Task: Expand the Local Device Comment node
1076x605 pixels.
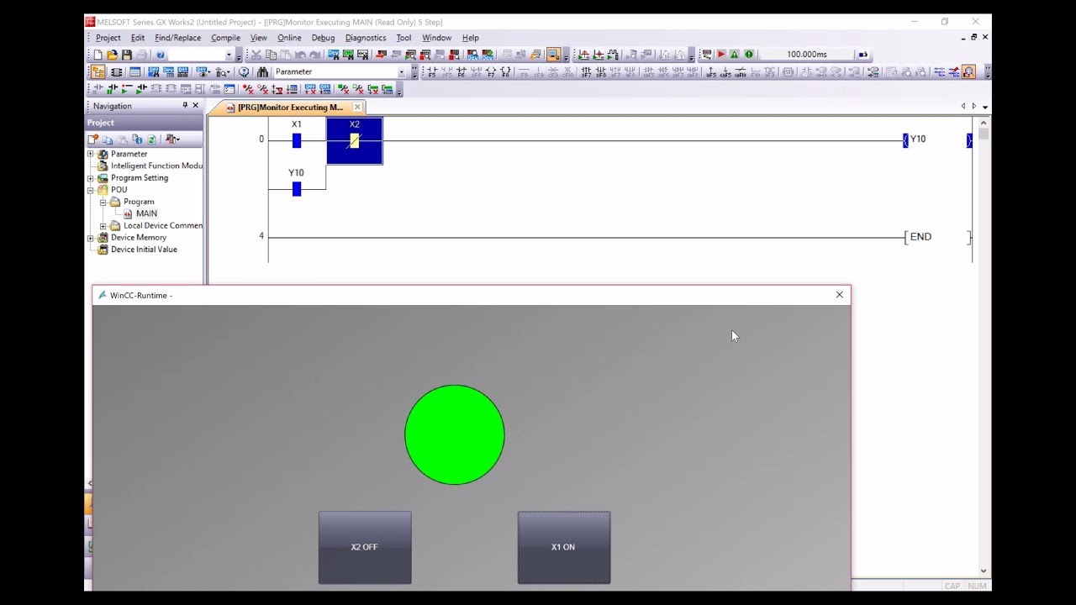Action: [103, 226]
